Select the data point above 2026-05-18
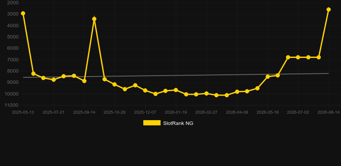This screenshot has width=341, height=166. (268, 77)
